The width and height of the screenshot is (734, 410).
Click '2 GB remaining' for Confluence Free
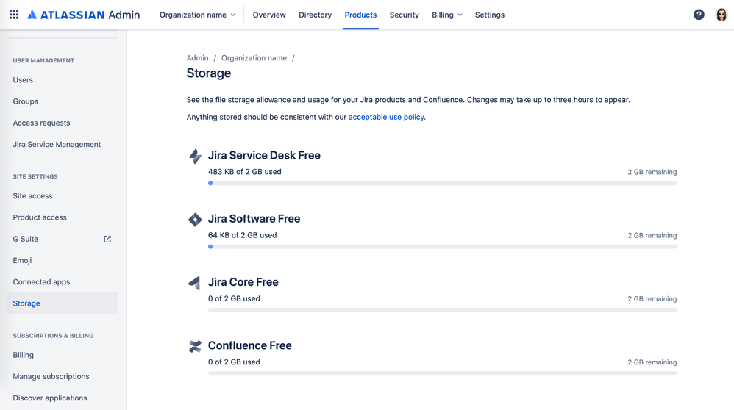[x=652, y=362]
